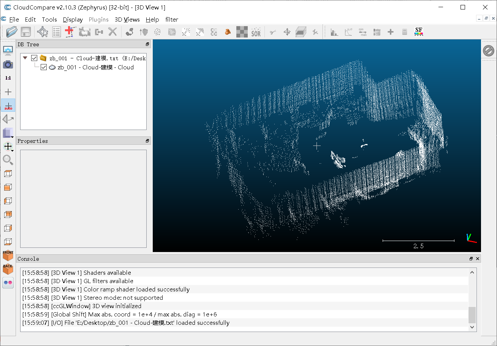The width and height of the screenshot is (497, 346).
Task: Click the BACK isometric view cube
Action: (x=8, y=269)
